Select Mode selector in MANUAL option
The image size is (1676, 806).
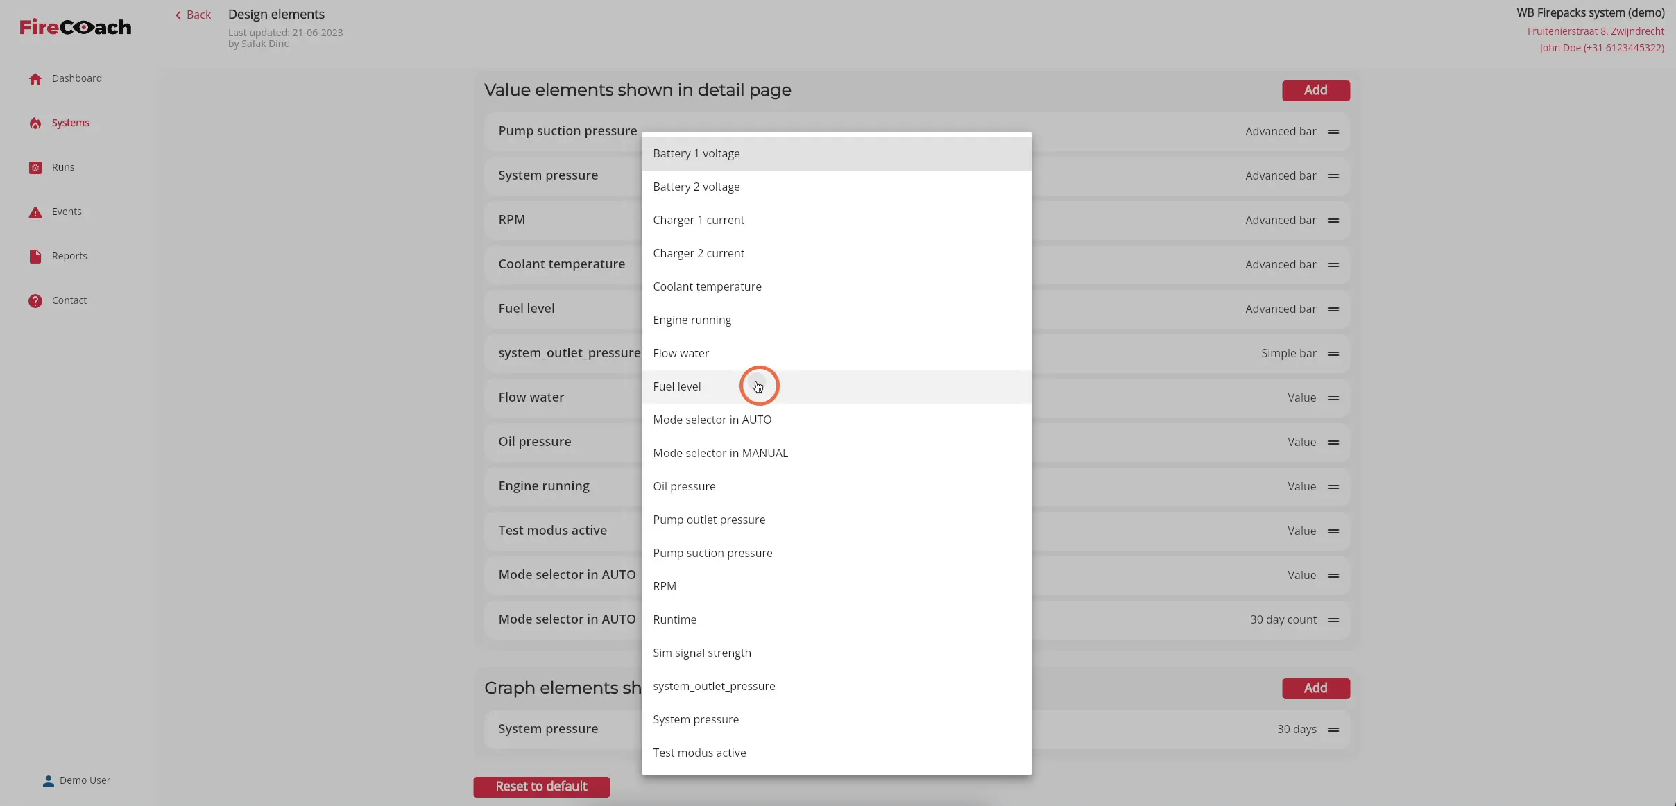click(836, 454)
